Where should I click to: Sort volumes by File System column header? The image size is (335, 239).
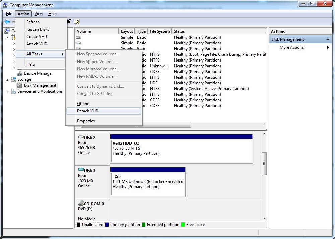[x=160, y=31]
